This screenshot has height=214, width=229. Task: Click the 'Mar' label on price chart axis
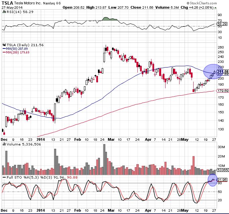coord(111,139)
